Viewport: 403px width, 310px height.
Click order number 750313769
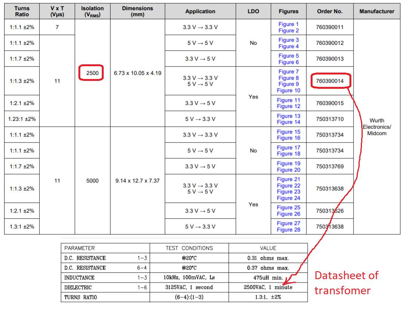[330, 167]
